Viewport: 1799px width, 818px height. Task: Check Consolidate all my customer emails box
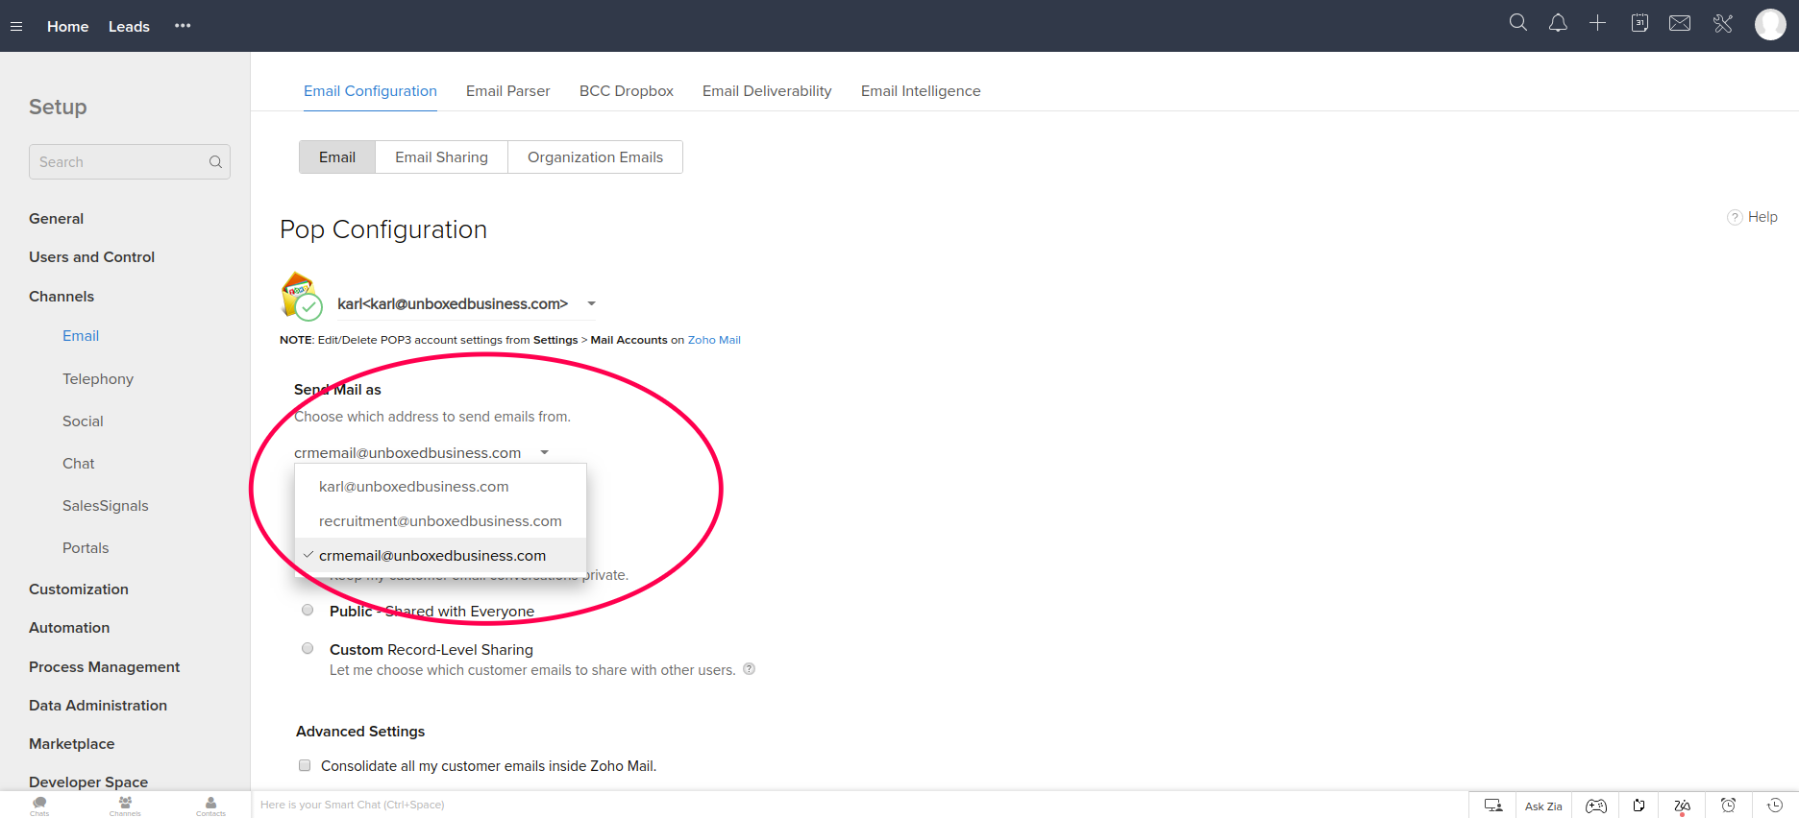[x=305, y=765]
